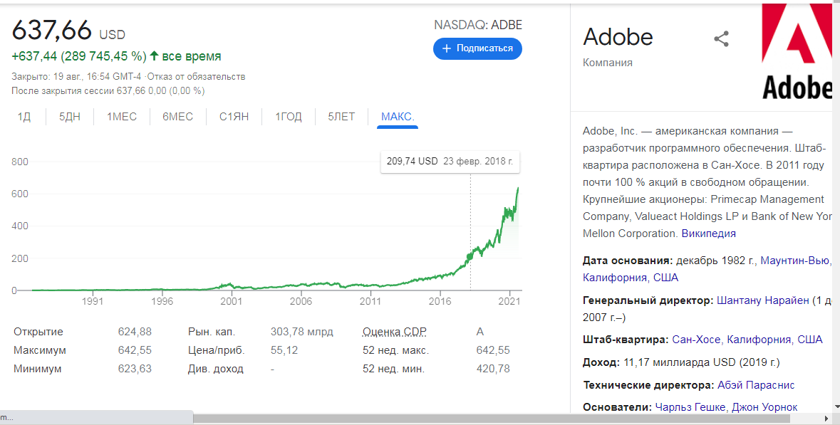The height and width of the screenshot is (425, 840).
Task: Select the 5ДН time range tab
Action: click(70, 117)
